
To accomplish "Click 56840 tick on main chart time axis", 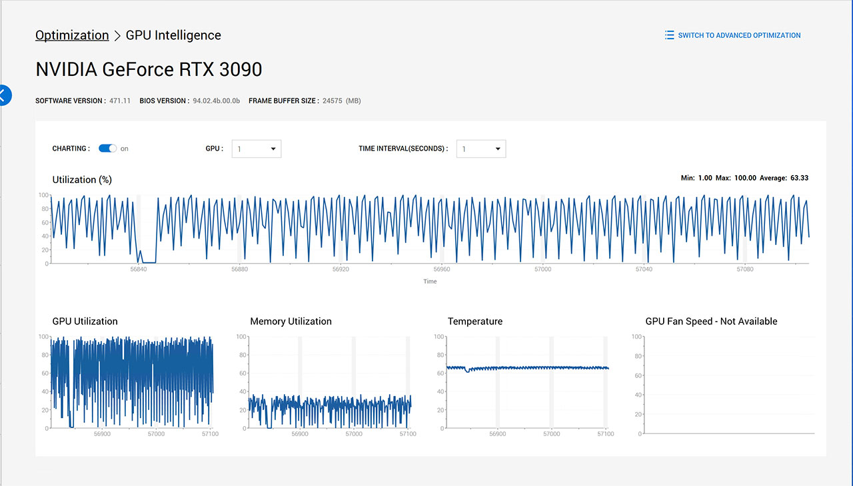I will 138,269.
